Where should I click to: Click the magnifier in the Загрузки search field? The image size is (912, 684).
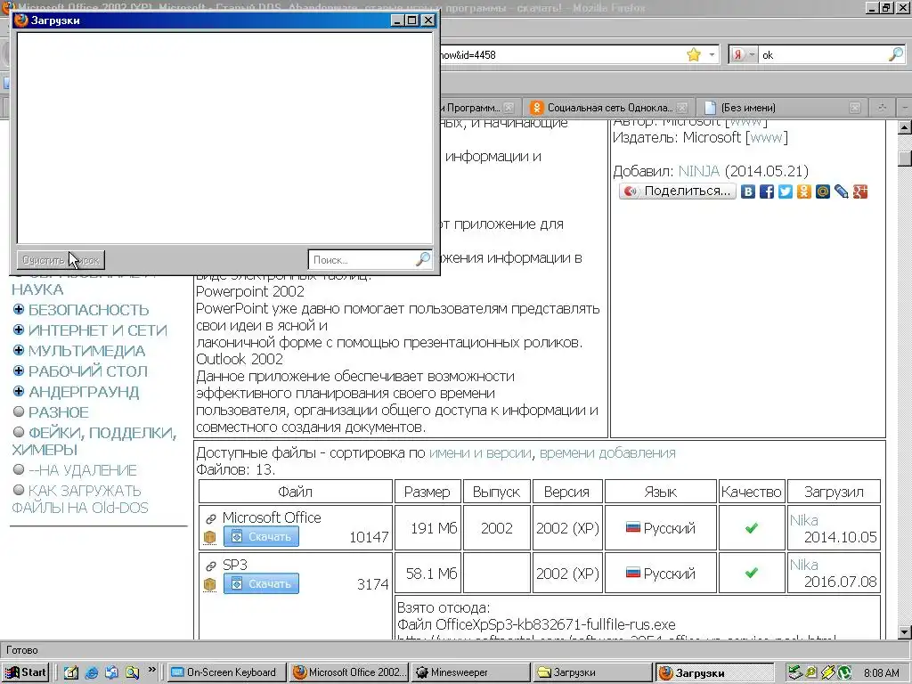click(x=423, y=259)
